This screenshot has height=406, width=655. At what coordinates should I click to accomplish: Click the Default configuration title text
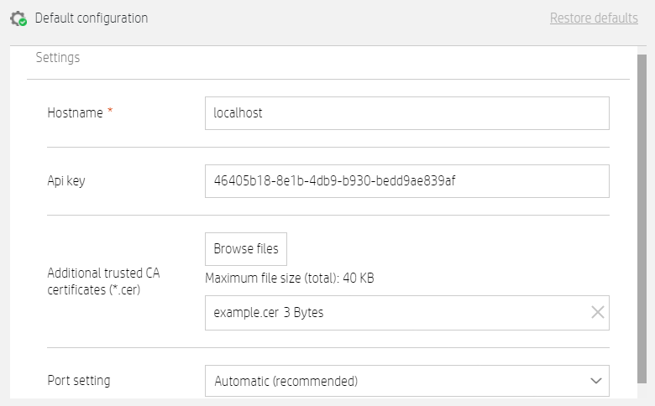91,18
